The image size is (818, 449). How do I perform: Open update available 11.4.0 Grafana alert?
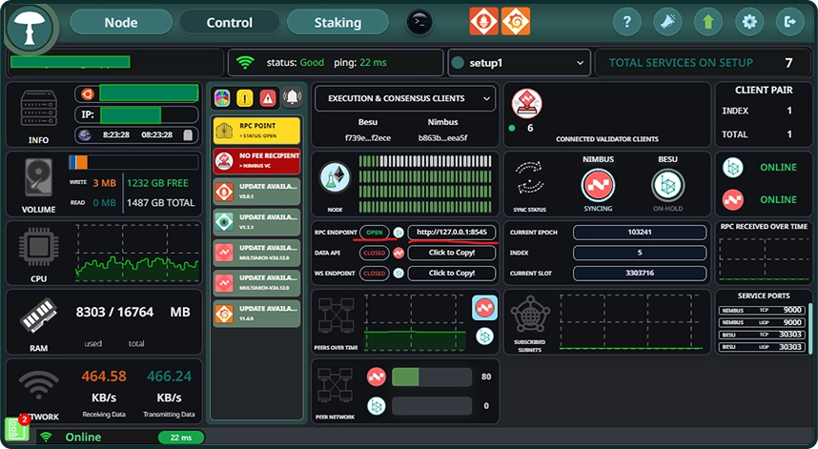pyautogui.click(x=256, y=314)
